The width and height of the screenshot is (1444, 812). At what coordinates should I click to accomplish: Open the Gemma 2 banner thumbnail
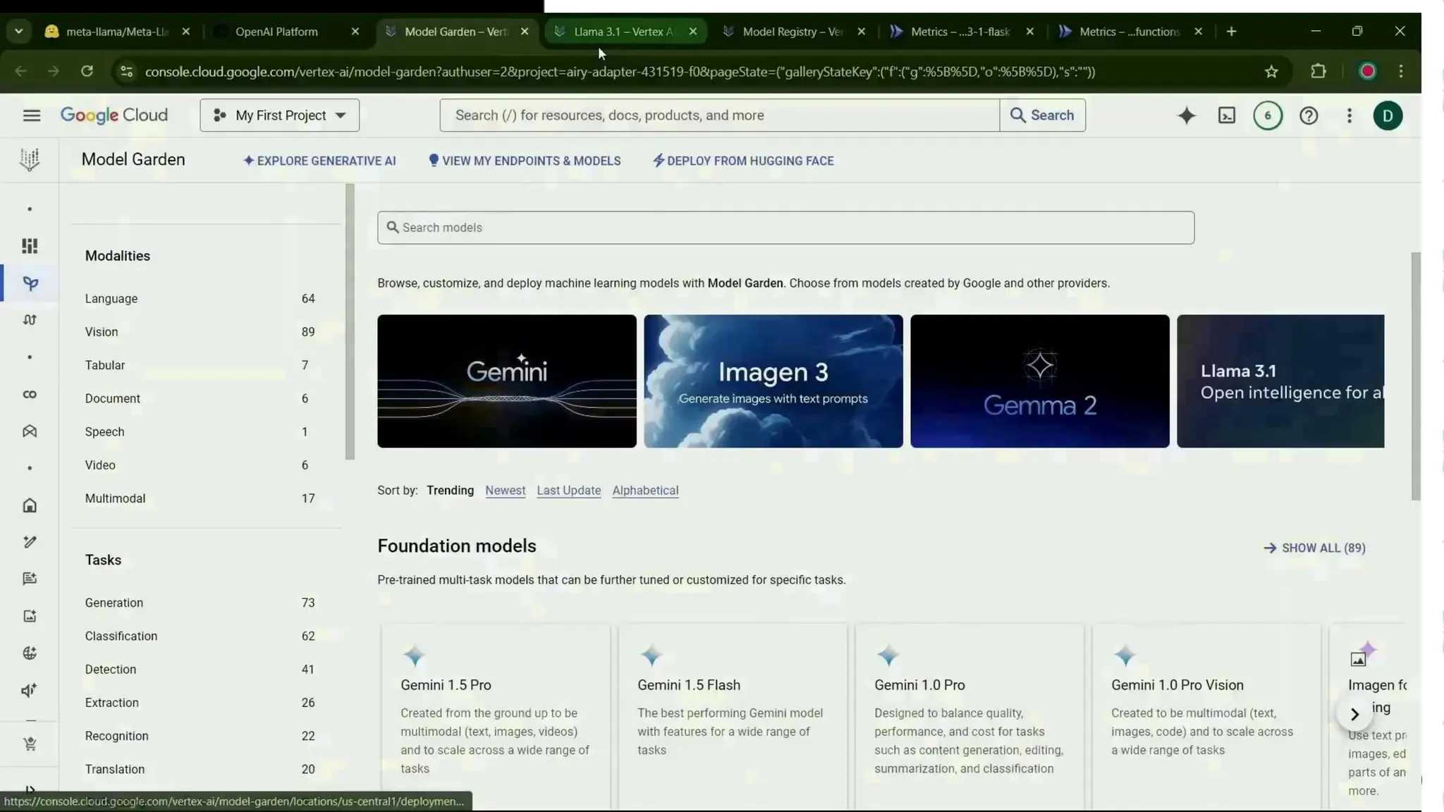[1039, 381]
